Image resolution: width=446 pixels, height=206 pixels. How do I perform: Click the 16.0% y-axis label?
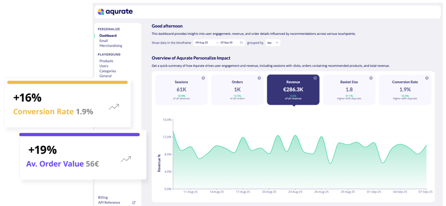[167, 120]
